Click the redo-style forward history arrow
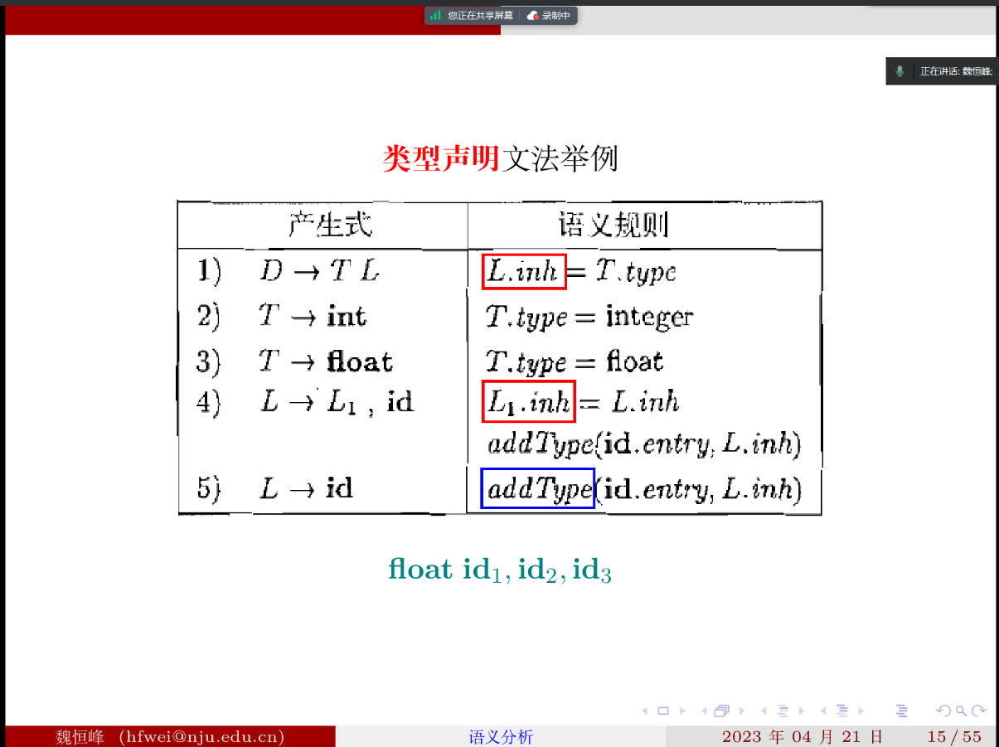Viewport: 999px width, 747px height. [x=979, y=711]
